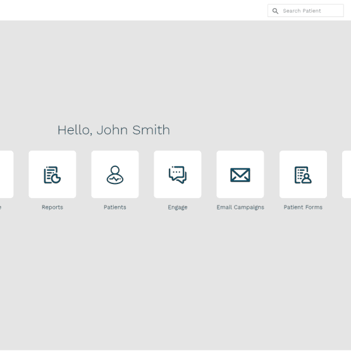
Task: Open the Reports tile icon
Action: (52, 175)
